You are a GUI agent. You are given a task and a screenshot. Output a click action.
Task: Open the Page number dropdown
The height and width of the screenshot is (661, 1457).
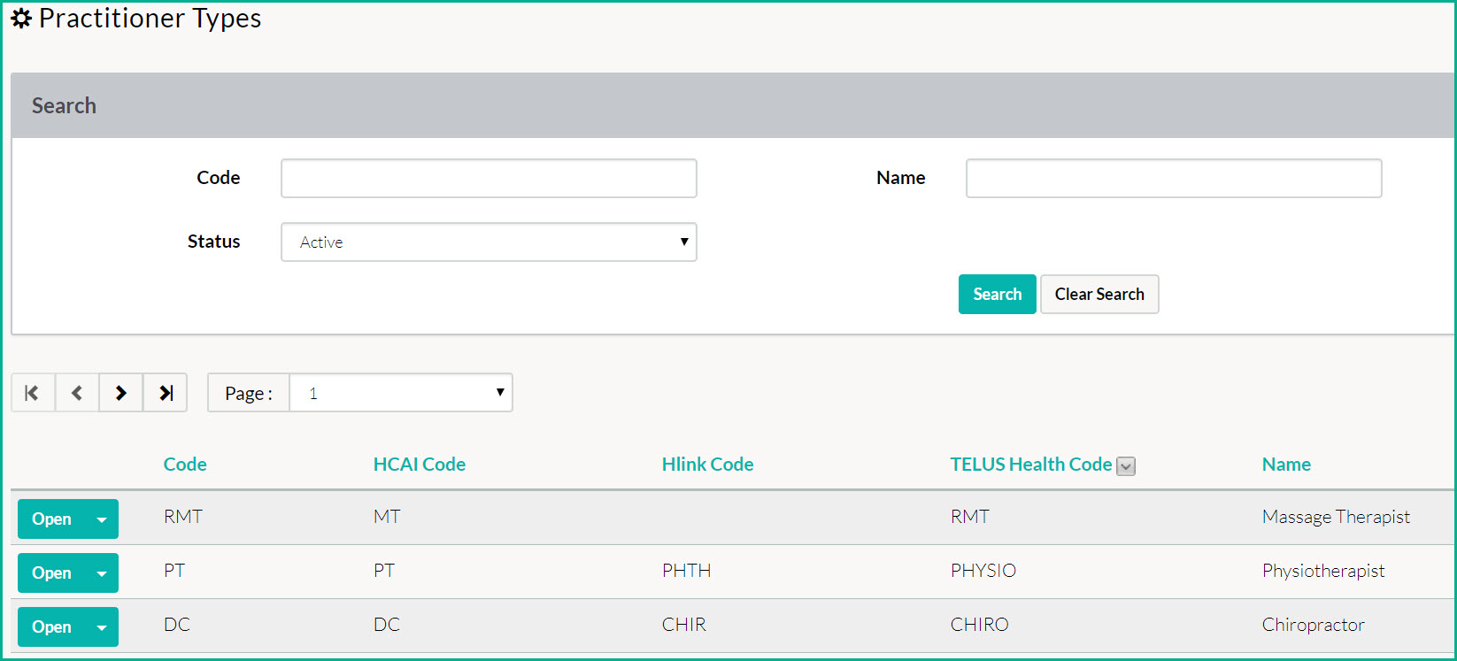(x=401, y=393)
